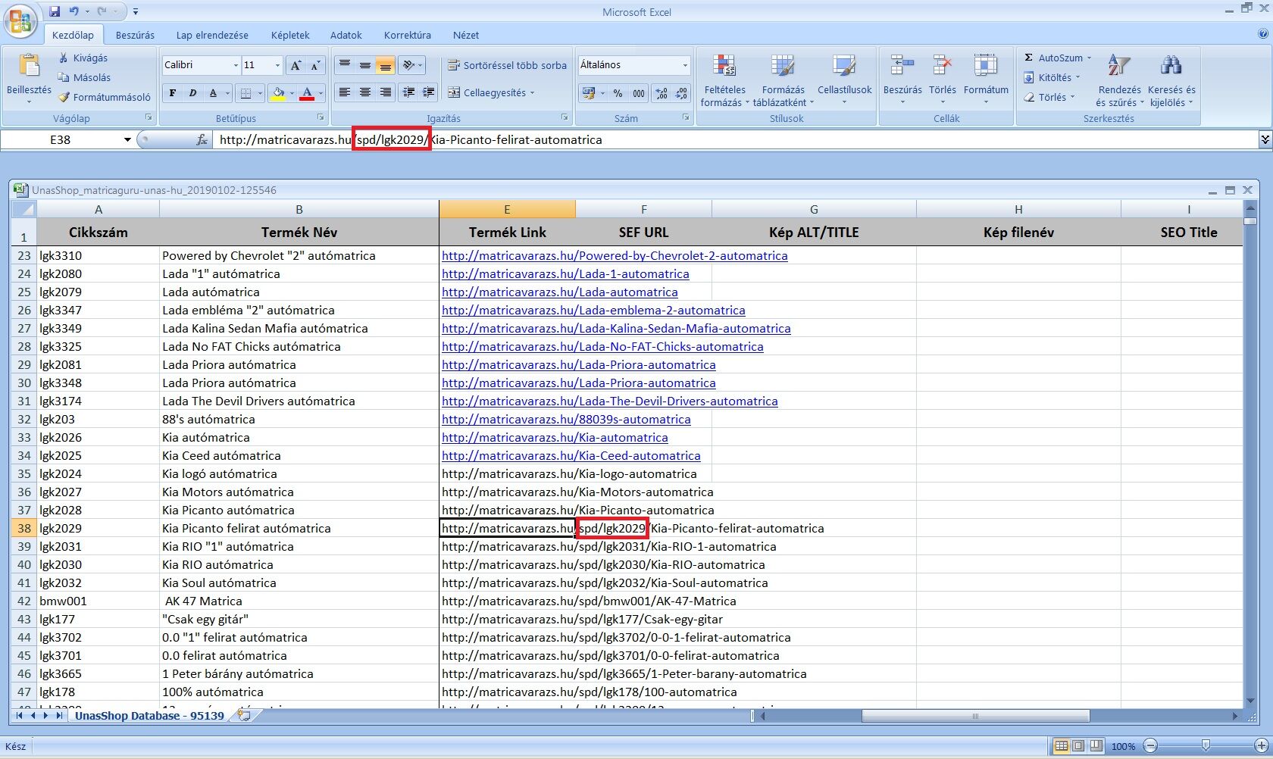Toggle underline (A) formatting
Screen dimensions: 1273x759
[x=213, y=93]
